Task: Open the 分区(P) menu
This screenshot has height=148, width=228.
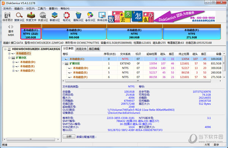Action: pyautogui.click(x=30, y=9)
